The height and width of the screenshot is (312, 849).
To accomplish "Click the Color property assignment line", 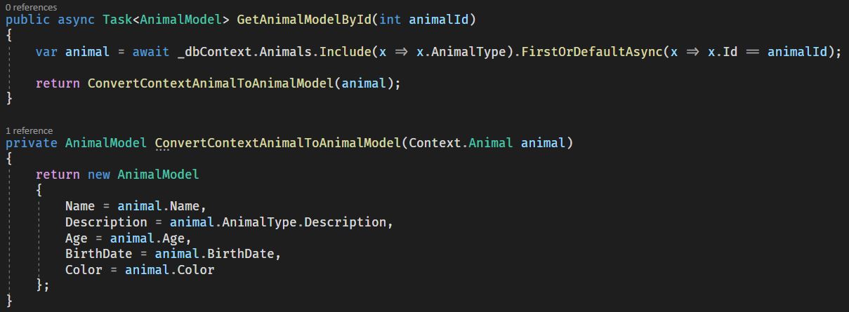I will 140,270.
